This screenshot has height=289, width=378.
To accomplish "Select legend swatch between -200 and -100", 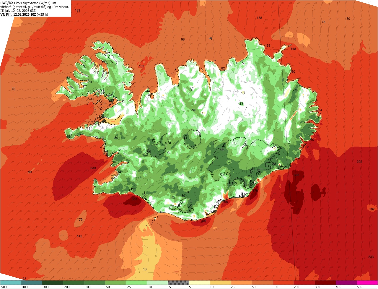I will tap(74, 282).
